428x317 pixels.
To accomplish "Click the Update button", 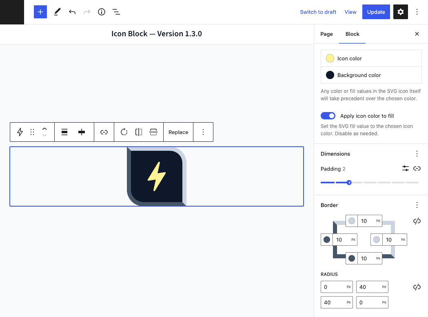I will tap(376, 12).
